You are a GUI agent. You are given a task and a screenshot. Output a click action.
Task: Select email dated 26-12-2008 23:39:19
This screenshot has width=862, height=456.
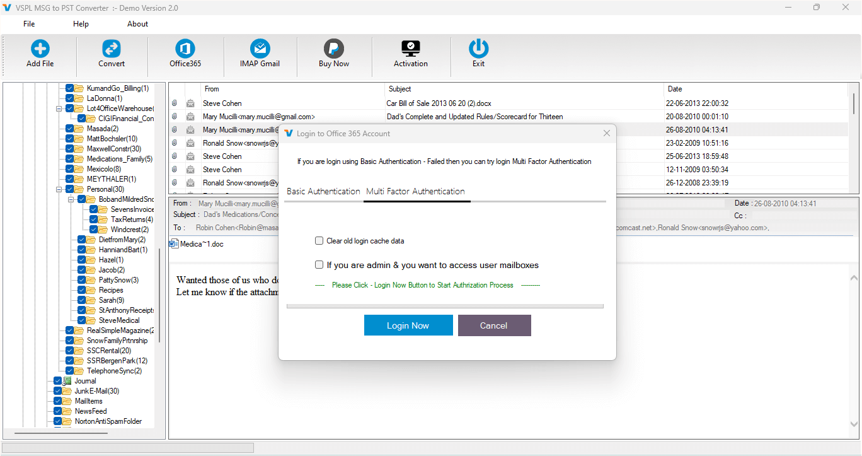click(x=509, y=183)
